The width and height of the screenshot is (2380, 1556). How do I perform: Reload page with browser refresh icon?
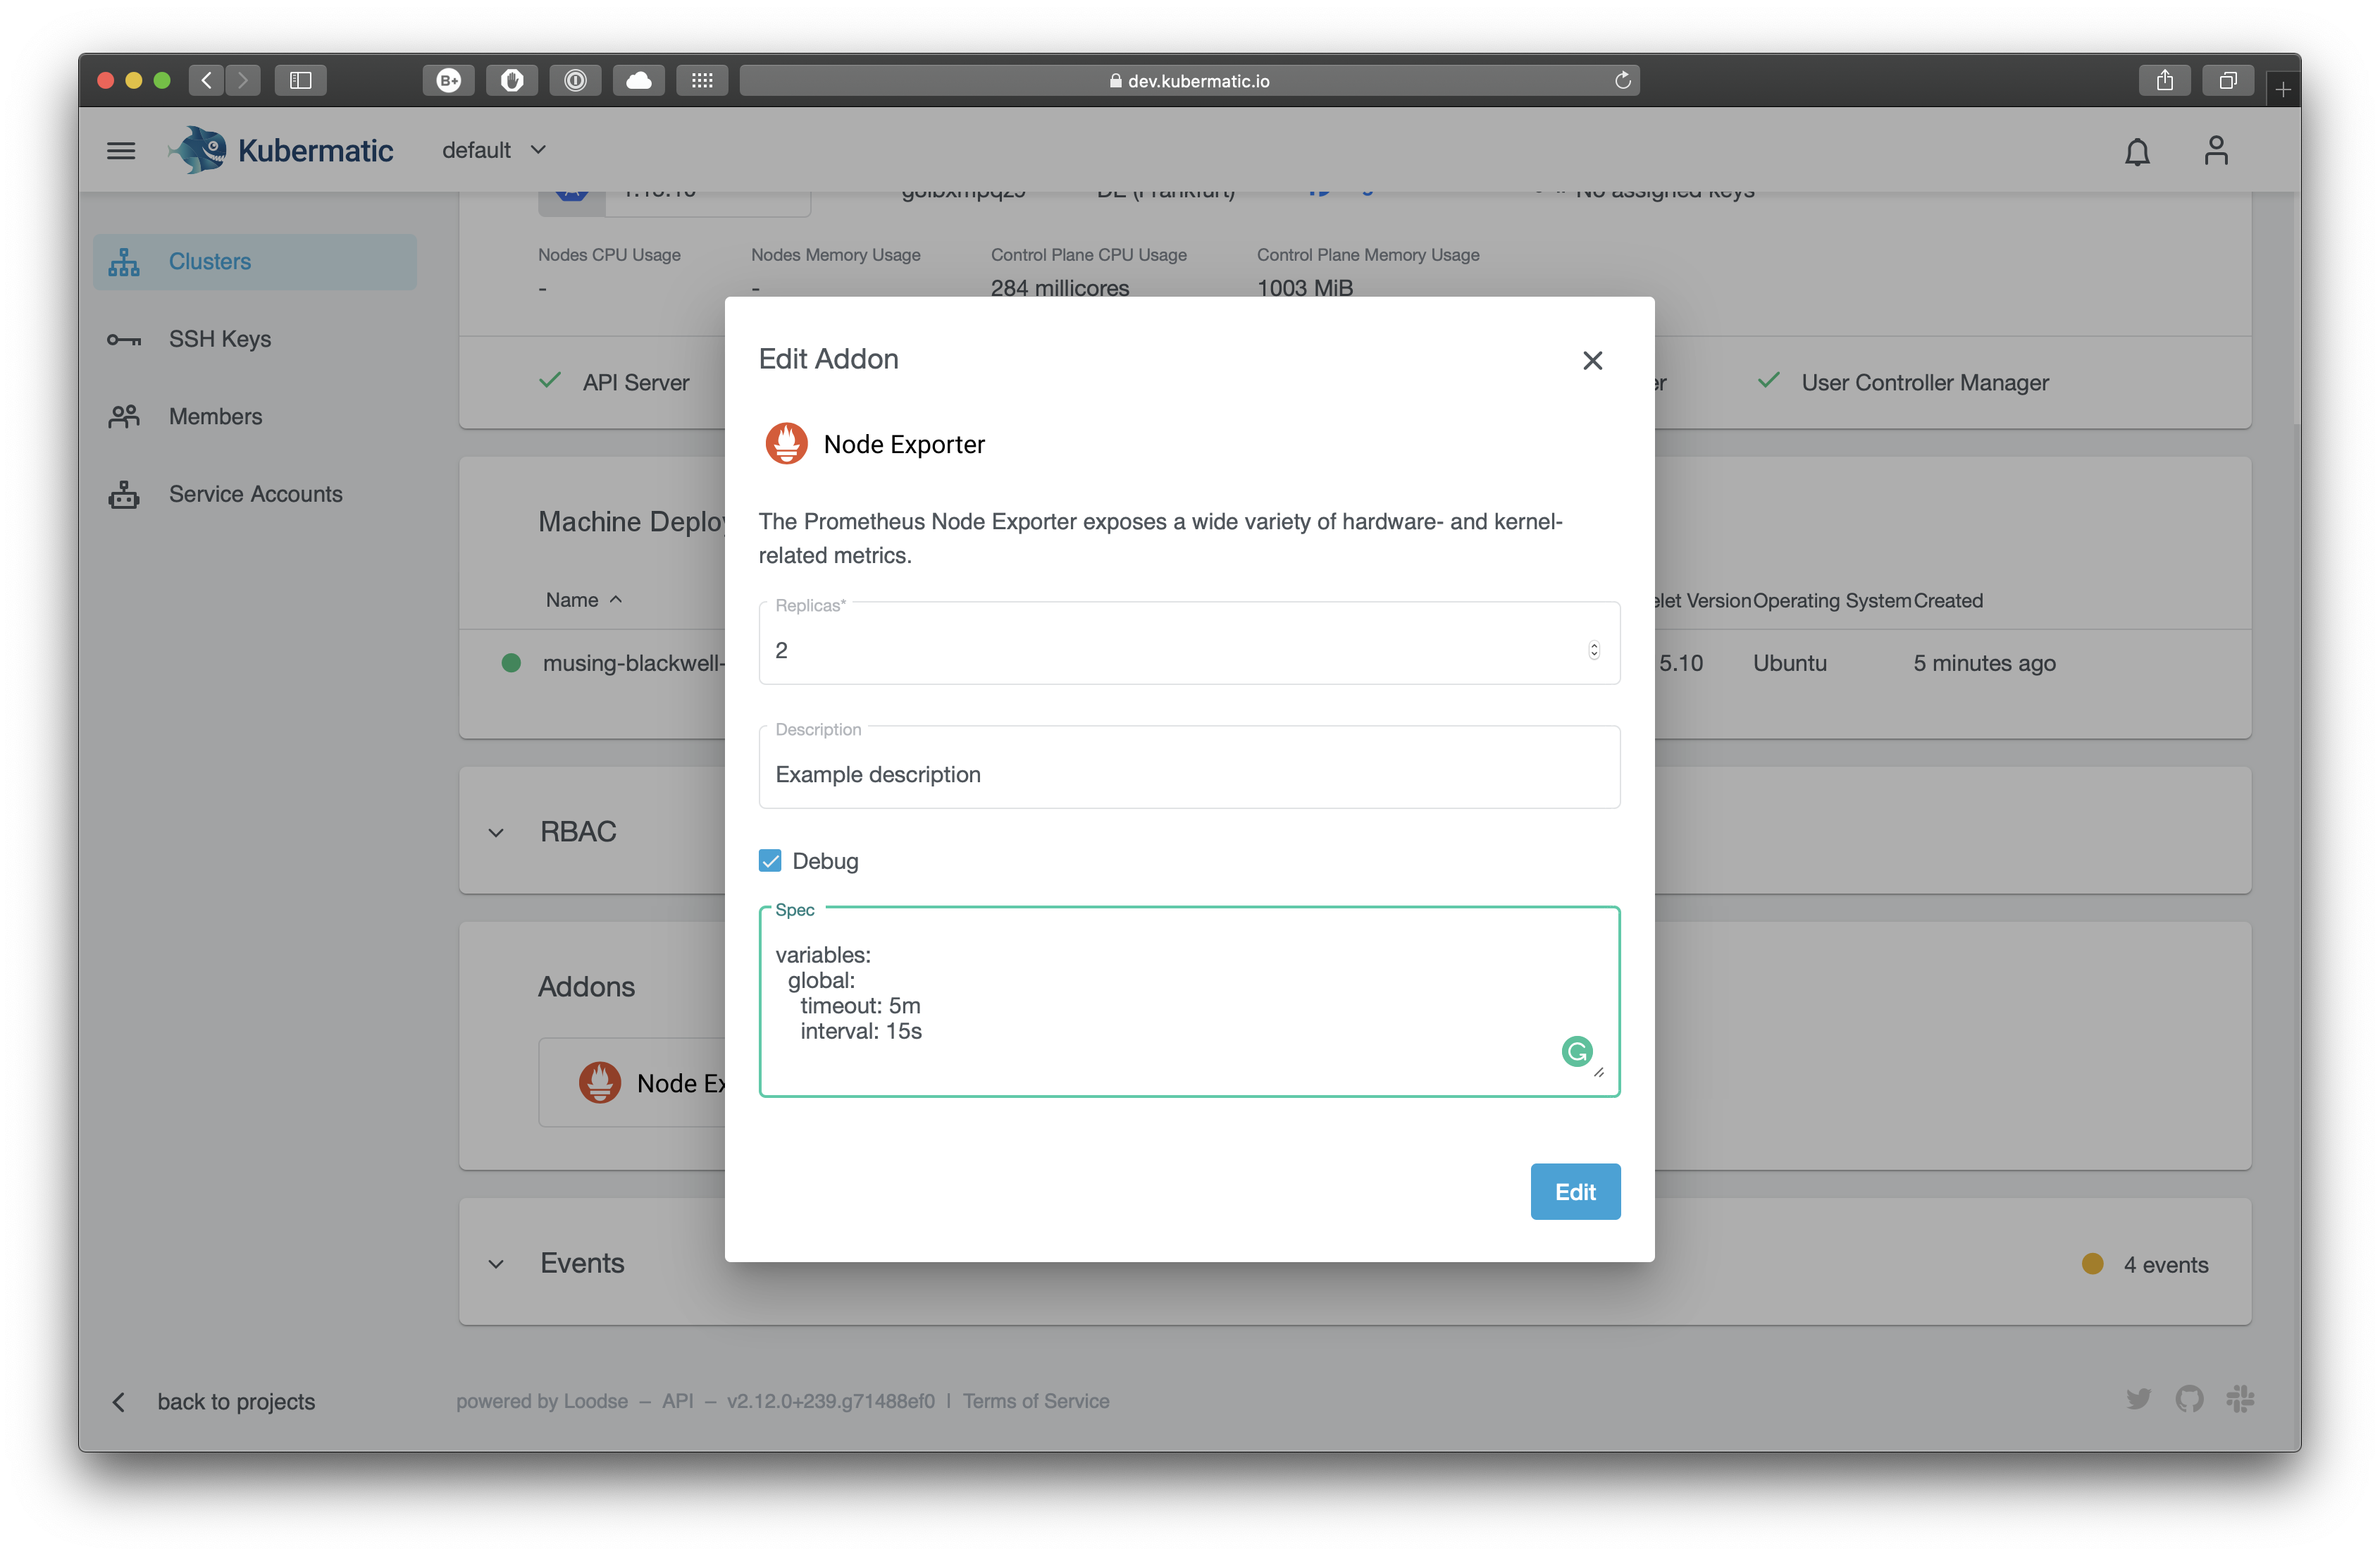pos(1622,80)
